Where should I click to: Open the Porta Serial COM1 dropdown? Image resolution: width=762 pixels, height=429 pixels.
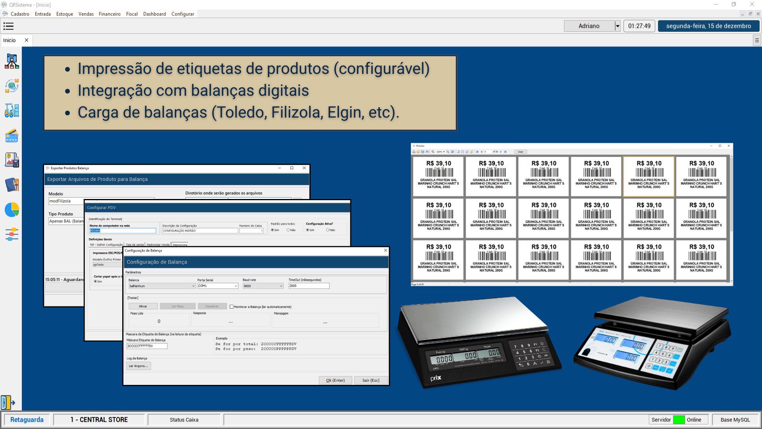click(236, 286)
